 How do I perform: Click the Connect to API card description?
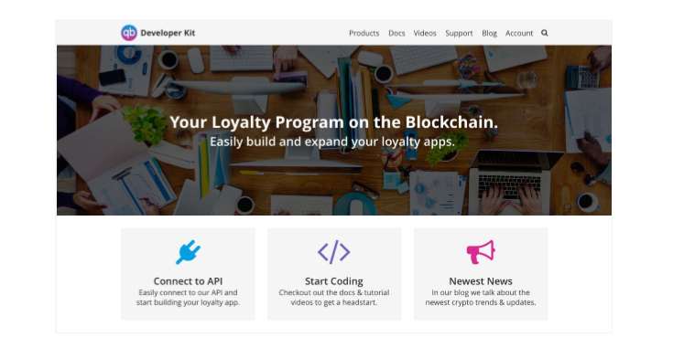(188, 298)
